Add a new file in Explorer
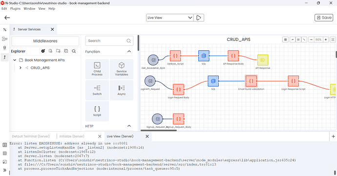Viewport: 337px width, 176px height. pos(50,51)
